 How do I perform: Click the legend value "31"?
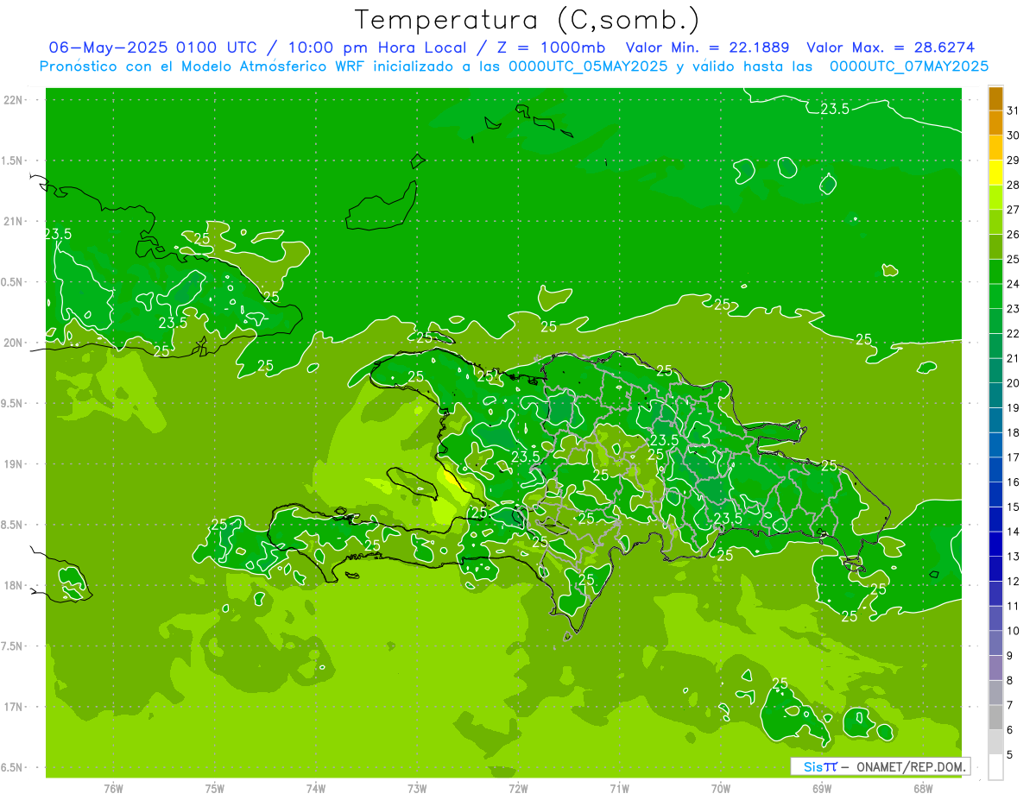pyautogui.click(x=1014, y=110)
